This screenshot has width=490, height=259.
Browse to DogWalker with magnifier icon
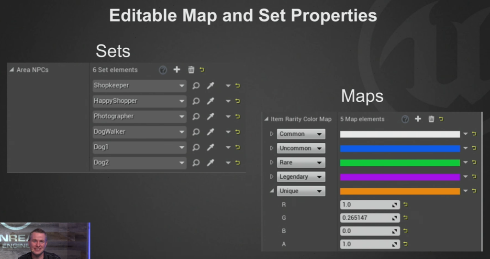point(196,132)
